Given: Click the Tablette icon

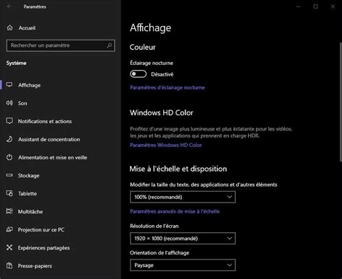Looking at the screenshot, I should click(x=9, y=193).
